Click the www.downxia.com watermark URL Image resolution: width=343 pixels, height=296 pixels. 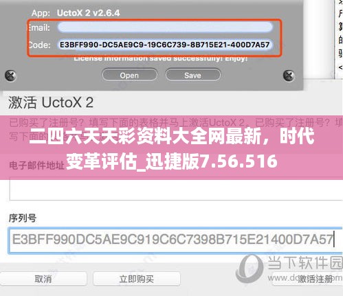[305, 278]
